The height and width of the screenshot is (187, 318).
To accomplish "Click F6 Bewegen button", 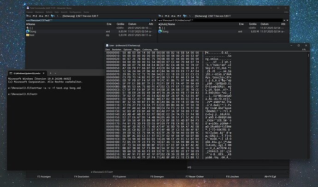I will 157,176.
